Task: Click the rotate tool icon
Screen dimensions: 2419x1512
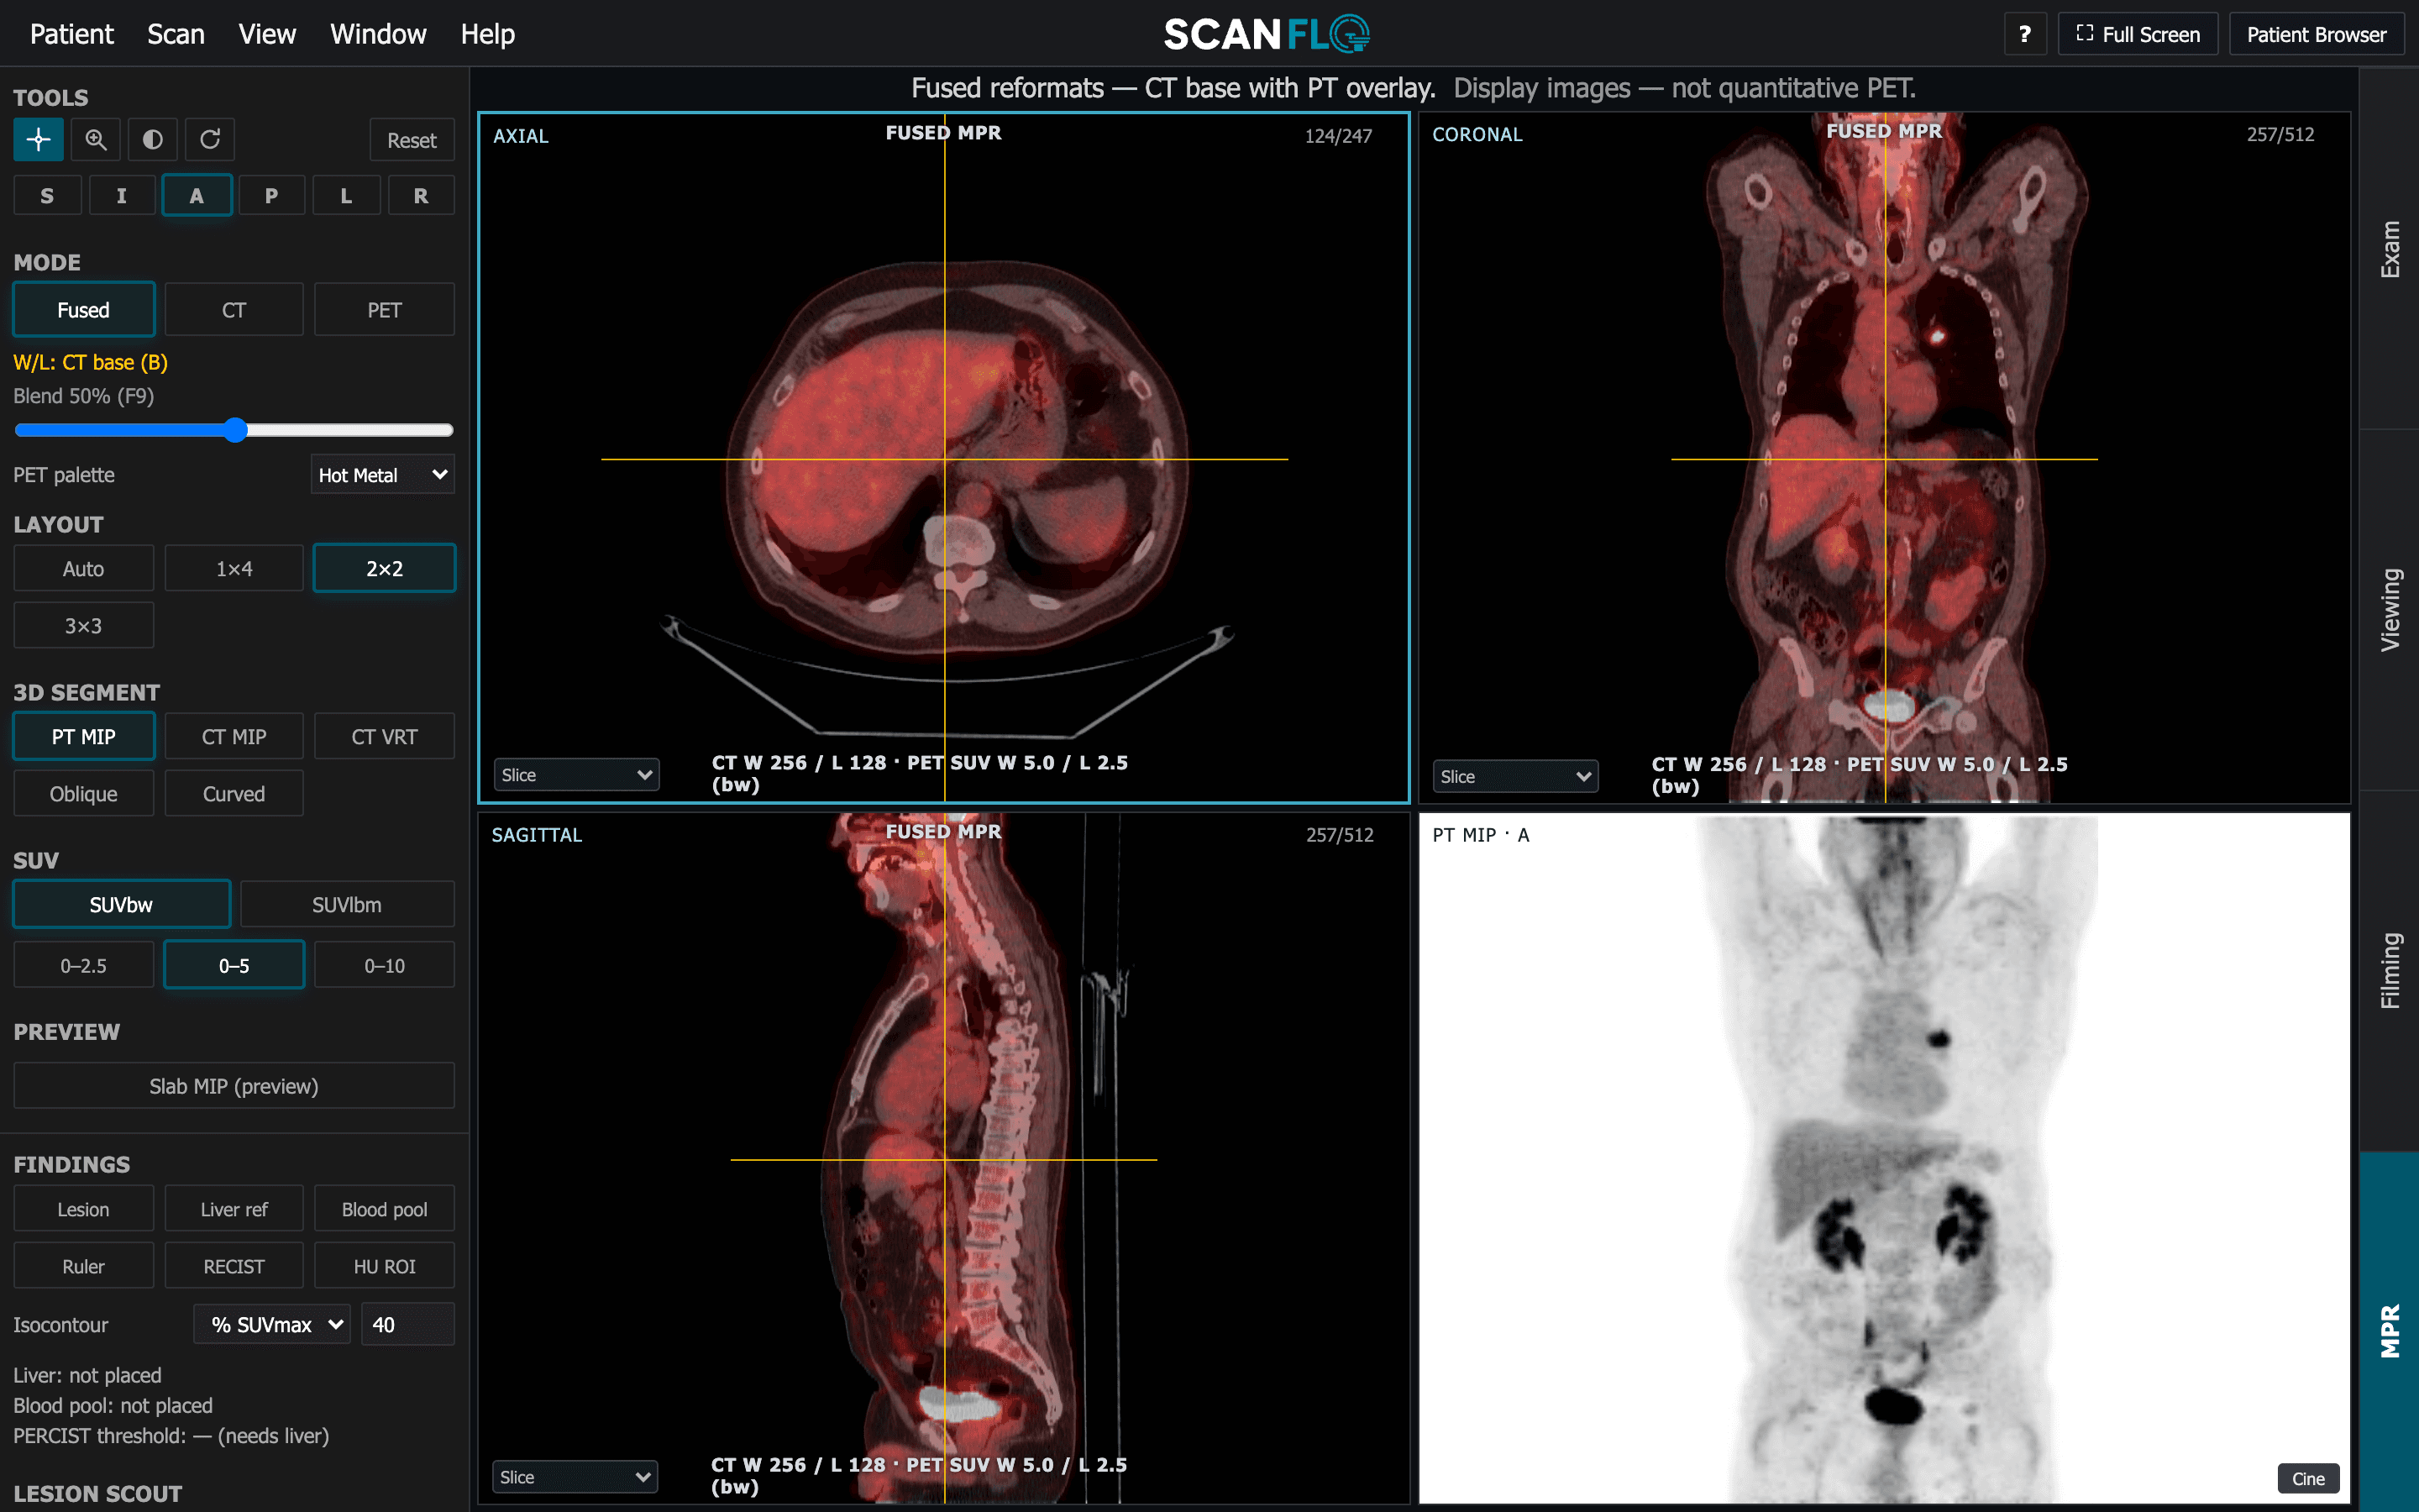Action: point(210,139)
